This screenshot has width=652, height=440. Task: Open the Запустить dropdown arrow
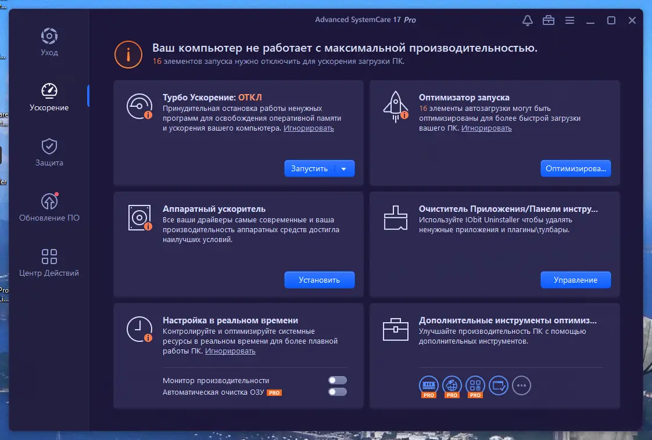tap(344, 168)
